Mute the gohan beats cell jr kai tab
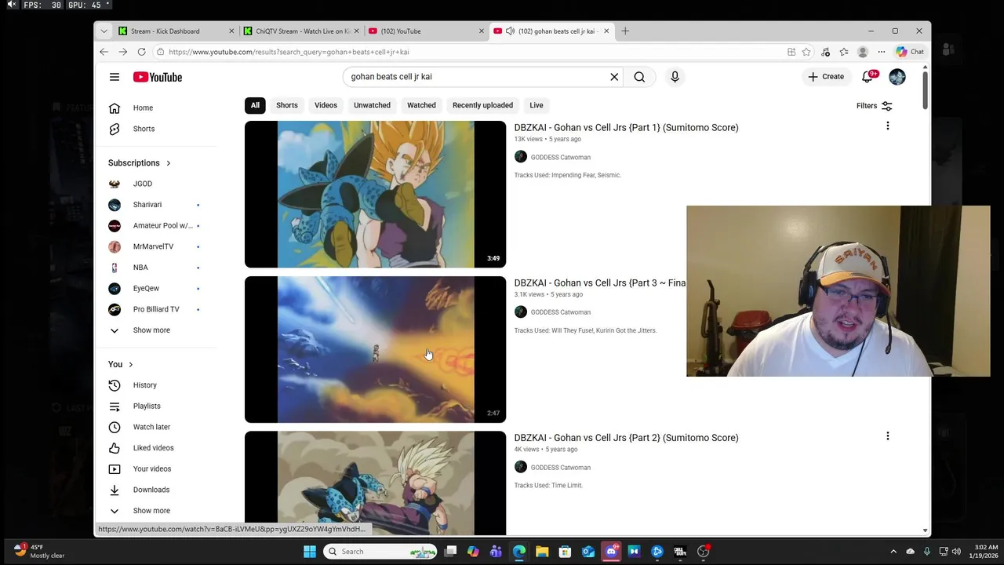The height and width of the screenshot is (565, 1004). point(510,31)
